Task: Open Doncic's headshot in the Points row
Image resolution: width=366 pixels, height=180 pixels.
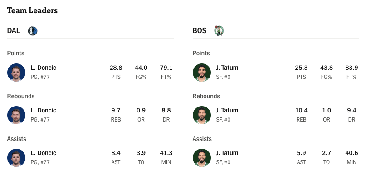Action: tap(16, 73)
